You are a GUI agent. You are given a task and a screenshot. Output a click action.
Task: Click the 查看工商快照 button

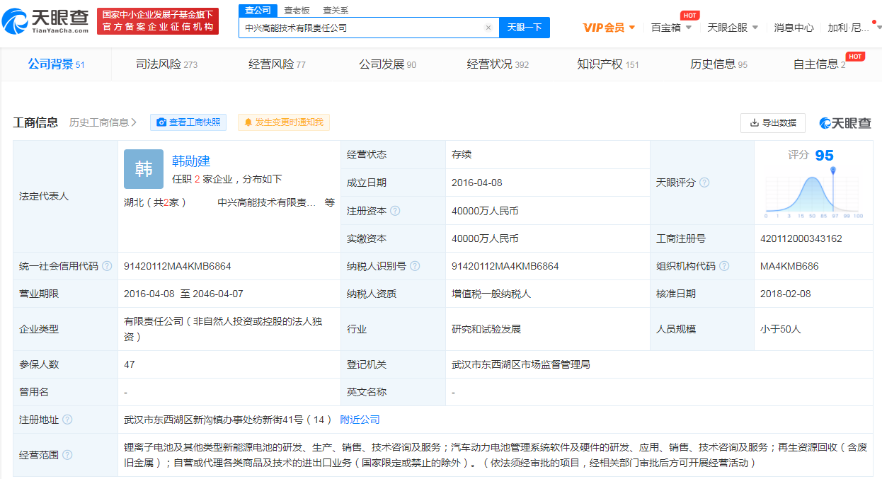(188, 122)
